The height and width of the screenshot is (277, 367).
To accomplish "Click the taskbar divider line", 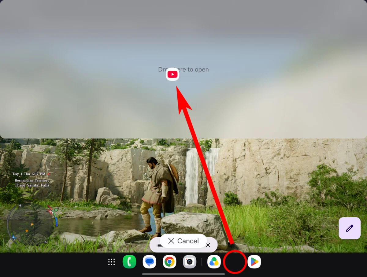I will pyautogui.click(x=202, y=262).
